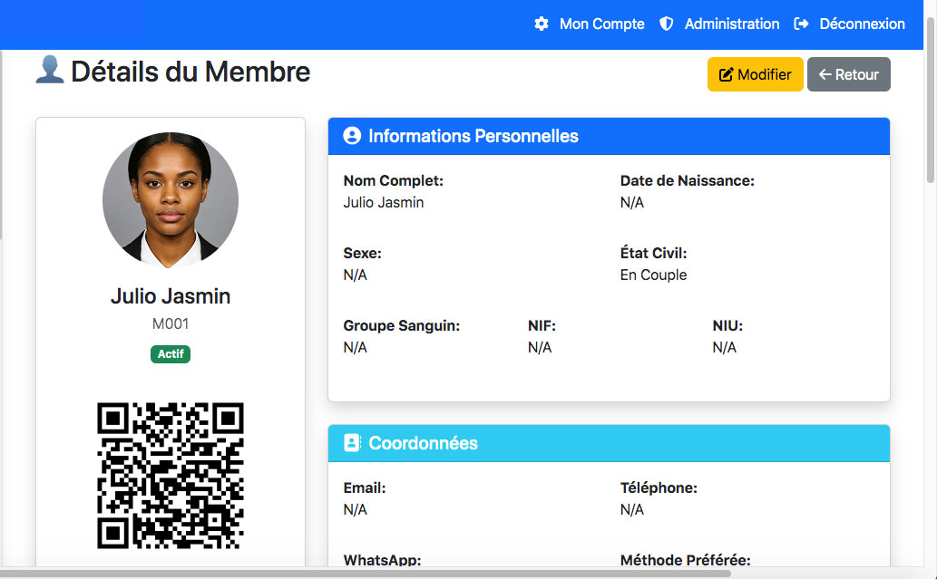This screenshot has height=579, width=937.
Task: Open the Mon Compte menu item
Action: tap(601, 24)
